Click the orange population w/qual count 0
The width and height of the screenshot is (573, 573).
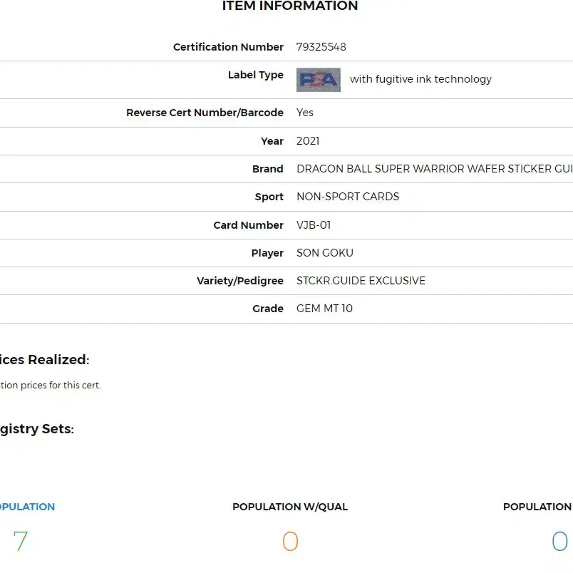290,541
